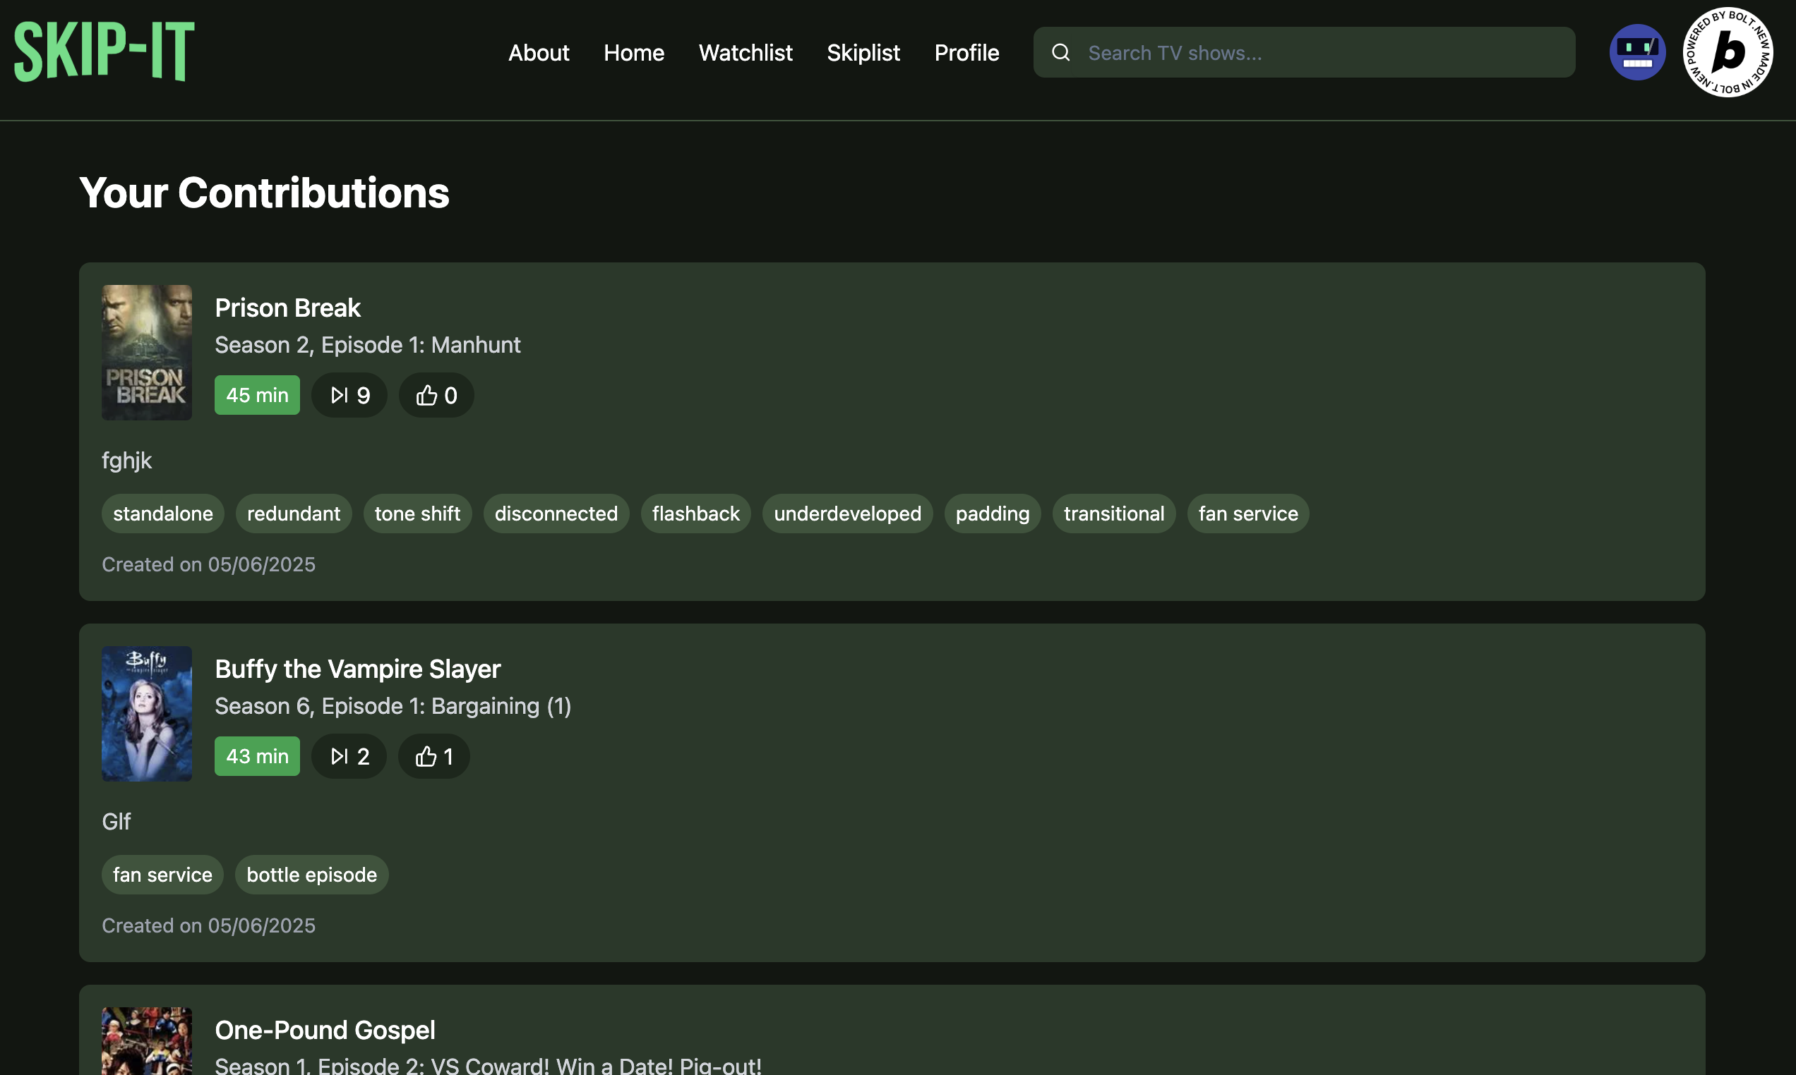Click the SKIP-IT logo
The image size is (1796, 1075).
tap(104, 51)
